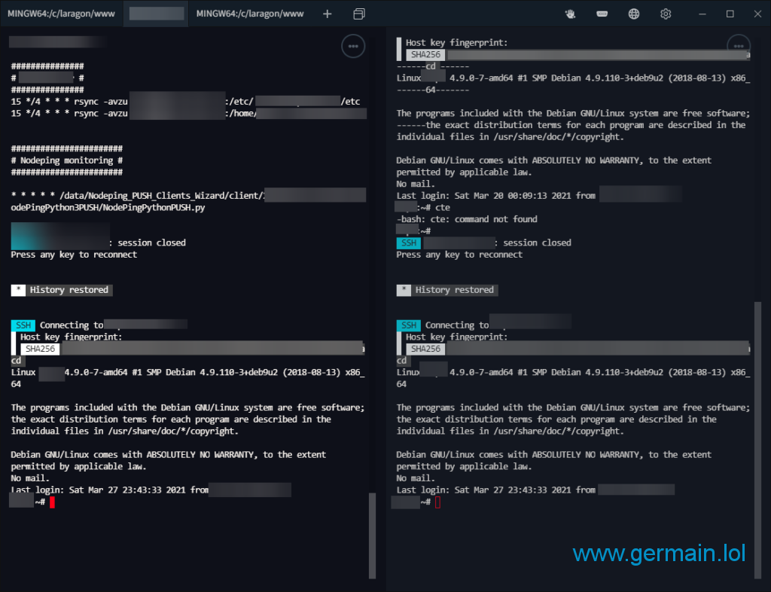
Task: Switch to the first MINGW64:/c/laragon/www tab
Action: pyautogui.click(x=62, y=14)
